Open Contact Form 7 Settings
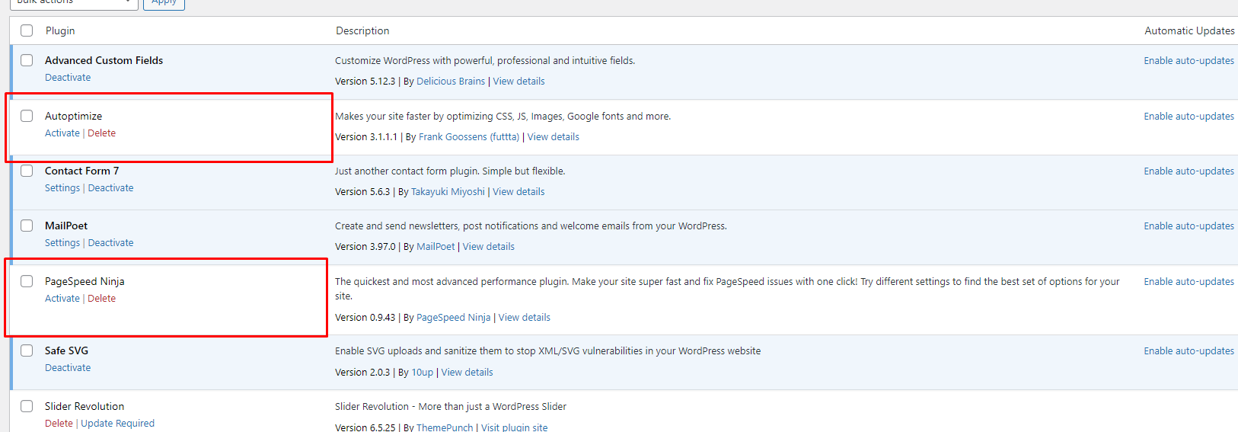Screen dimensions: 1238x432 pyautogui.click(x=62, y=188)
